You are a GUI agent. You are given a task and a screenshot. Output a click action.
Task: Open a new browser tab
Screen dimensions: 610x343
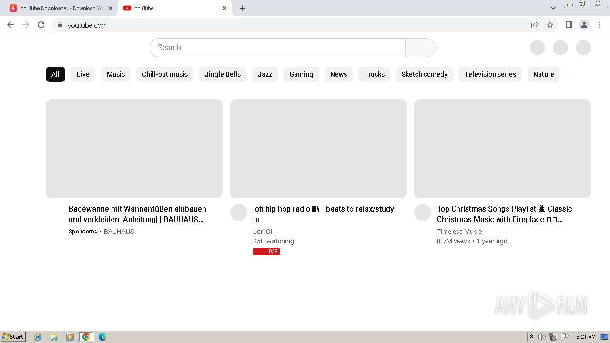[243, 8]
